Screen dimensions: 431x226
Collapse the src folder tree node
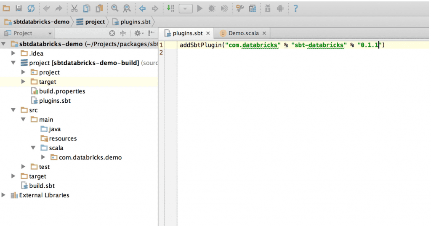13,110
